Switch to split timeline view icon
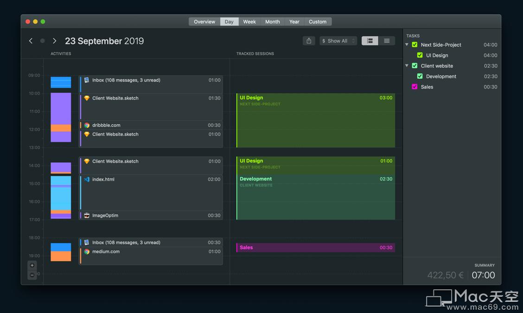 point(370,41)
